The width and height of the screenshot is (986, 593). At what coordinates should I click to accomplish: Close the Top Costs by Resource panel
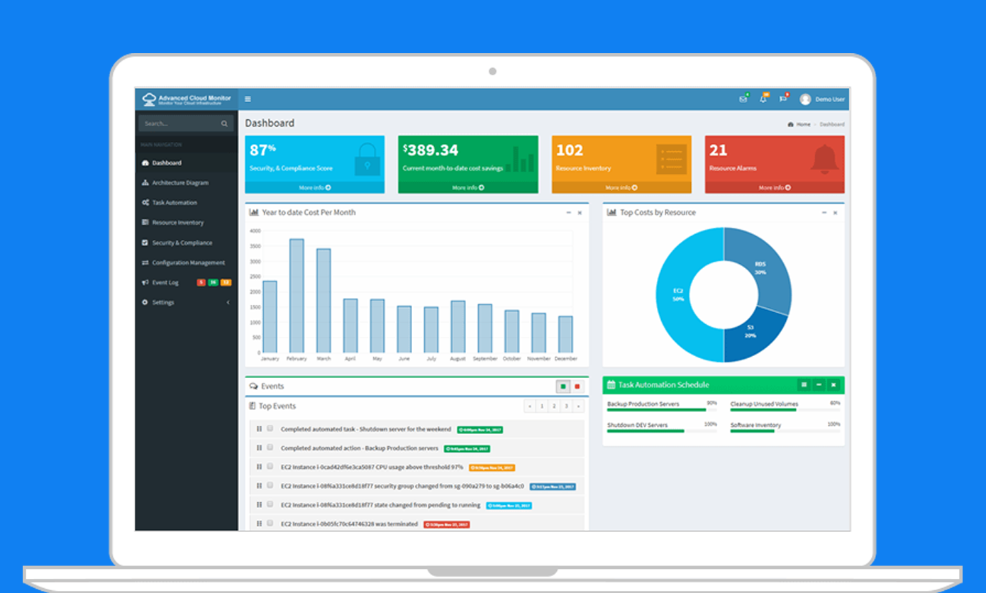tap(835, 213)
